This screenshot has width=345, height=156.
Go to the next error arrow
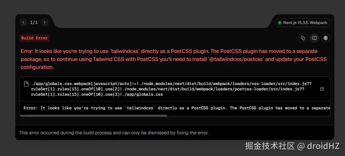coord(44,22)
